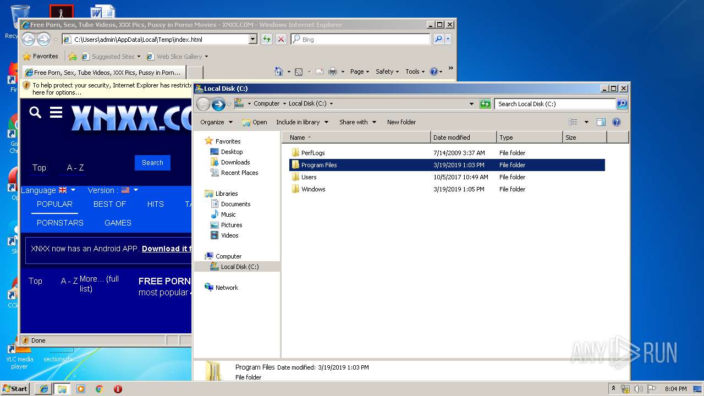Open the POPULAR tab on the webpage
Screen dimensions: 704x396
pos(54,204)
